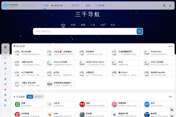
Task: Open 关于三千 menu item
Action: 74,5
